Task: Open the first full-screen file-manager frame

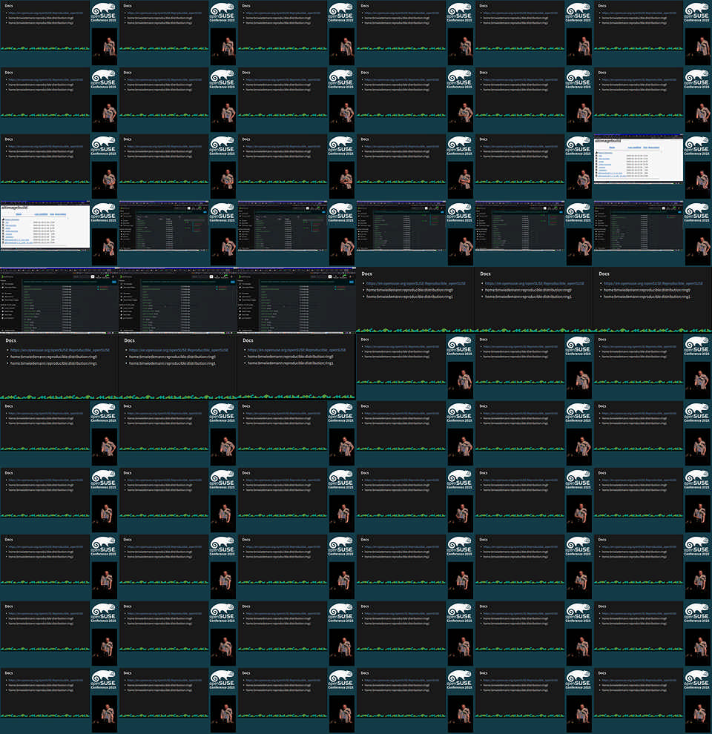Action: point(59,300)
